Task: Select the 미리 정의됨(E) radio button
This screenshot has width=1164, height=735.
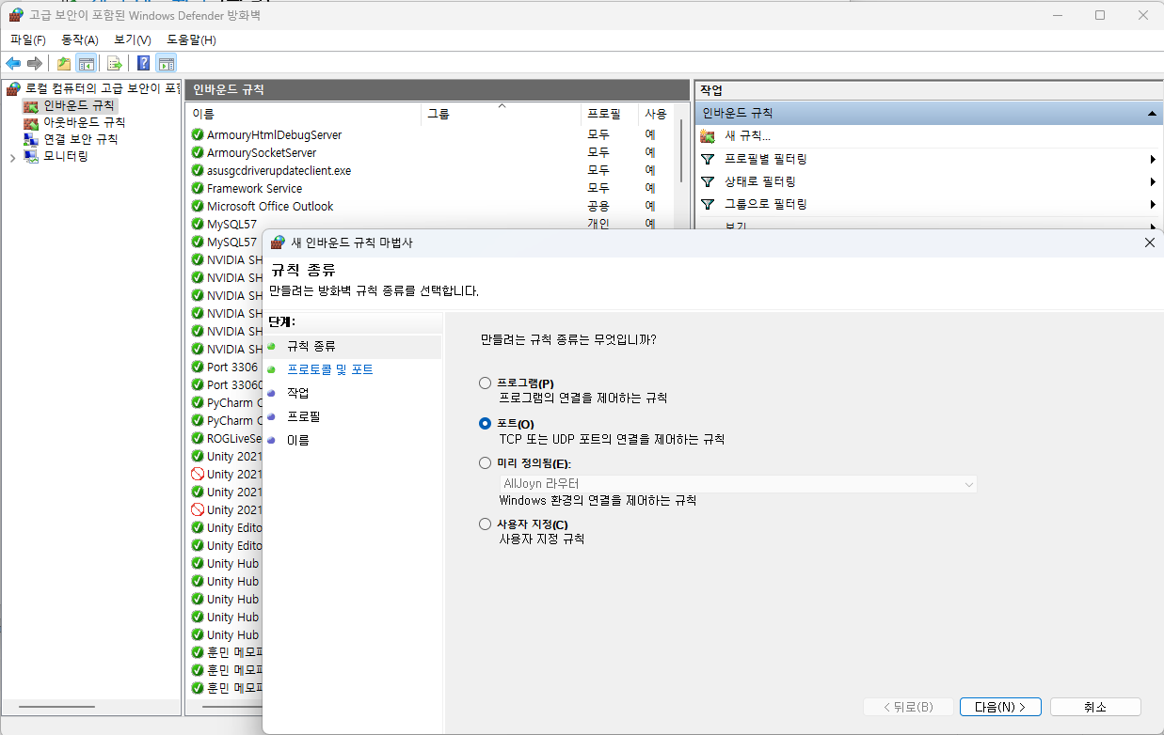Action: [x=486, y=462]
